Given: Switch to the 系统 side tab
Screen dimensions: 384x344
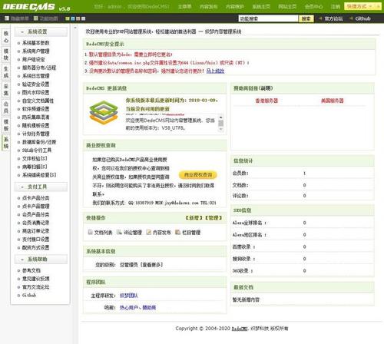Looking at the screenshot, I should coord(6,143).
